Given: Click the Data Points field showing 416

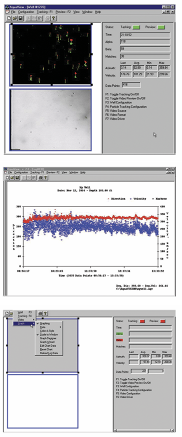Looking at the screenshot, I should (x=135, y=84).
